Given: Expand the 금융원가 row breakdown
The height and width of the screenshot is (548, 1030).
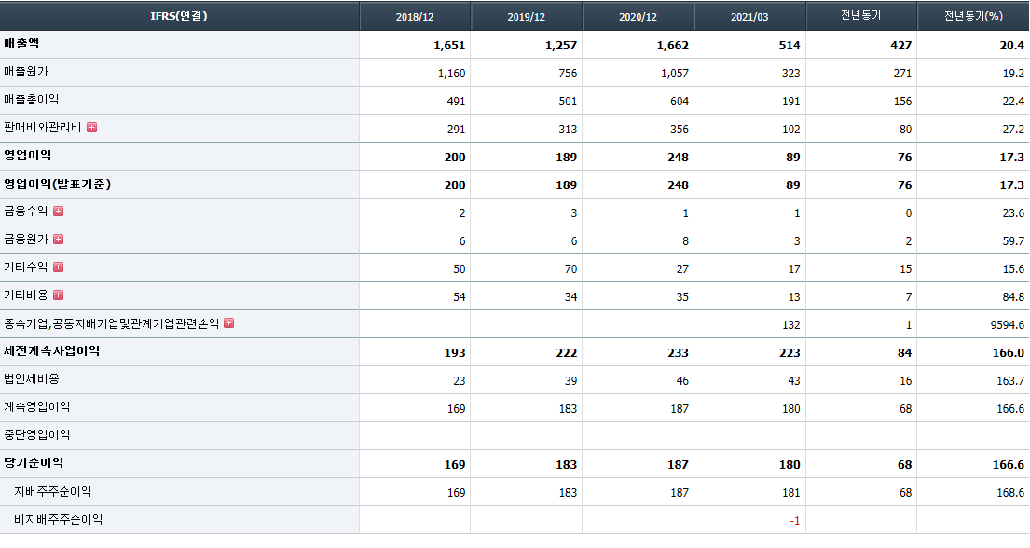Looking at the screenshot, I should point(59,240).
